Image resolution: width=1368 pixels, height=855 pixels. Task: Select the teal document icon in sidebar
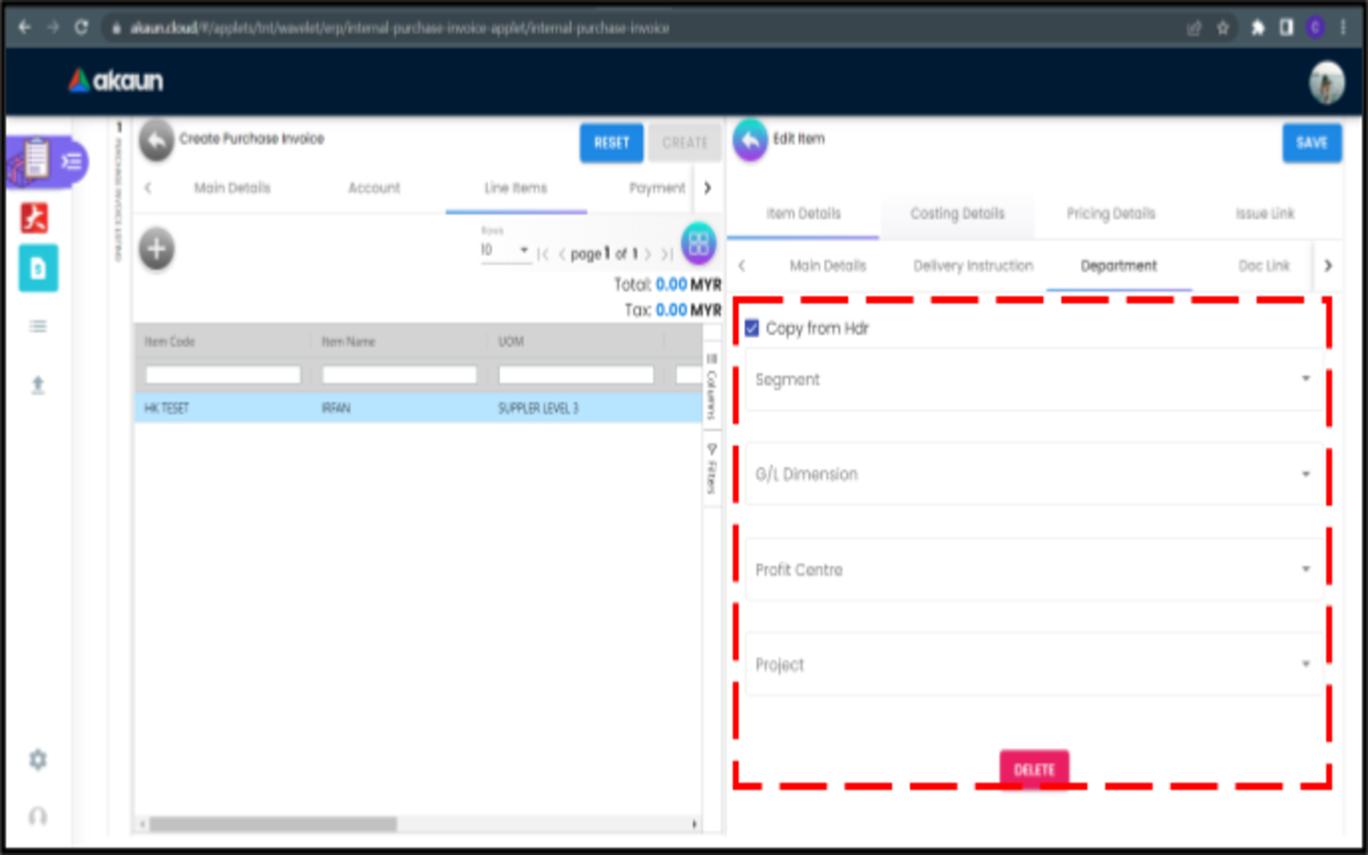click(38, 269)
